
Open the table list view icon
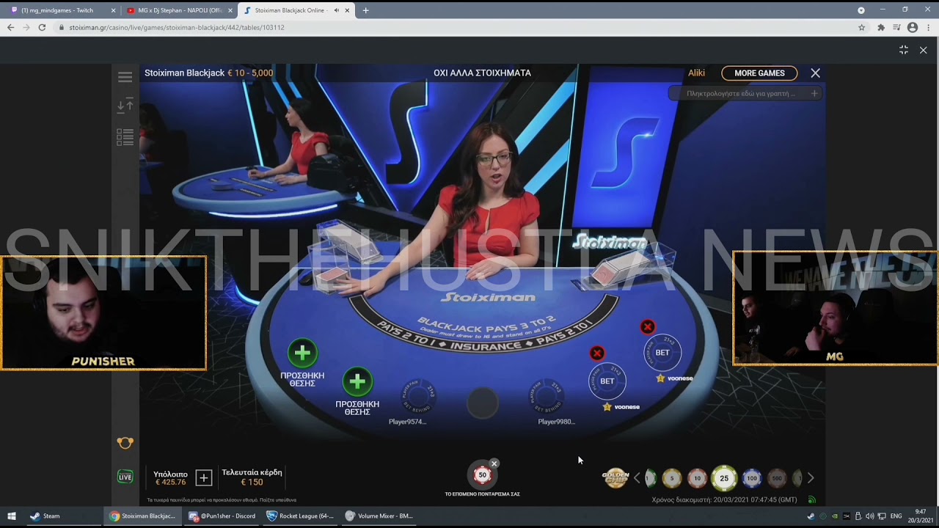pyautogui.click(x=125, y=137)
